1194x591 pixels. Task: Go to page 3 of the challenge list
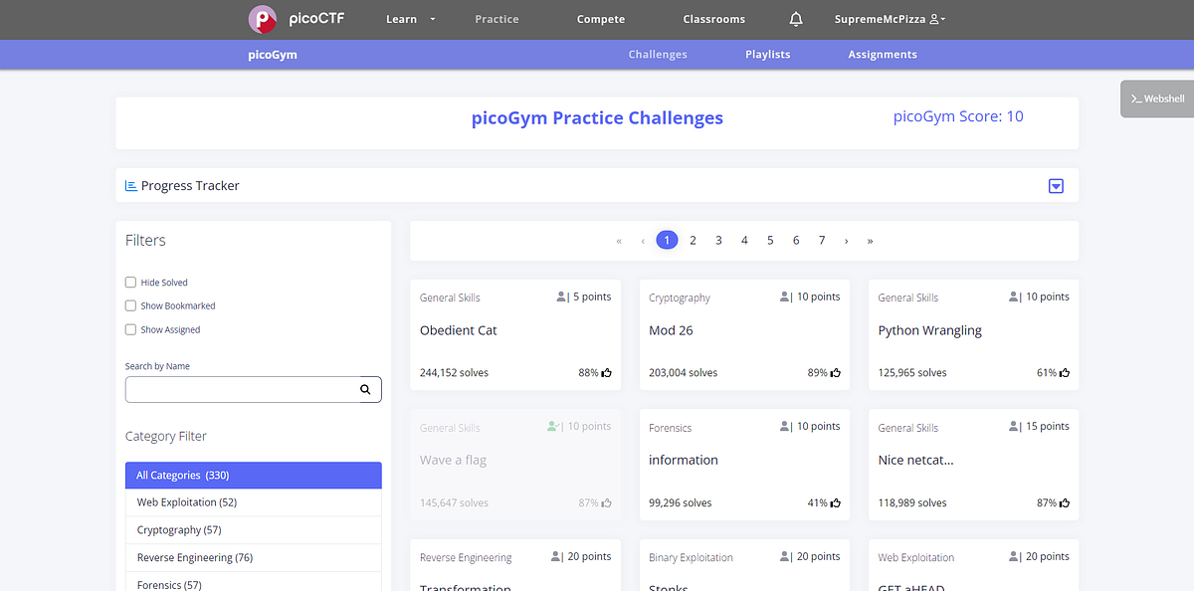click(x=718, y=240)
